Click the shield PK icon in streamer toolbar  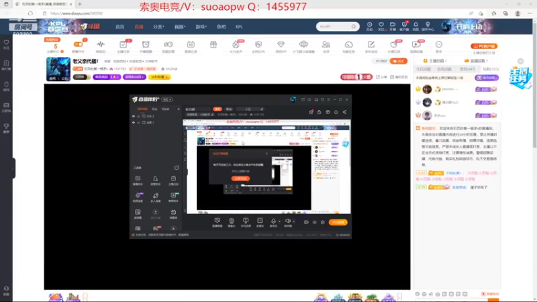pos(258,44)
